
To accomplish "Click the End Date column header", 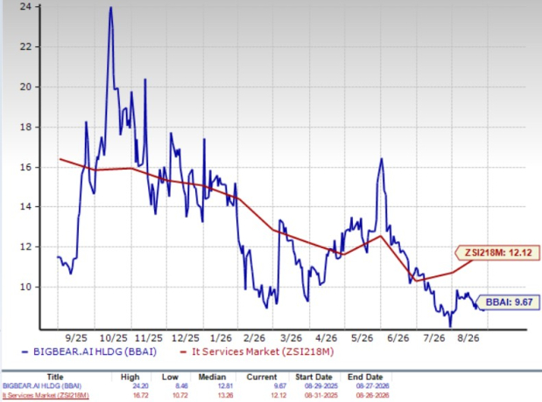I will [x=365, y=377].
